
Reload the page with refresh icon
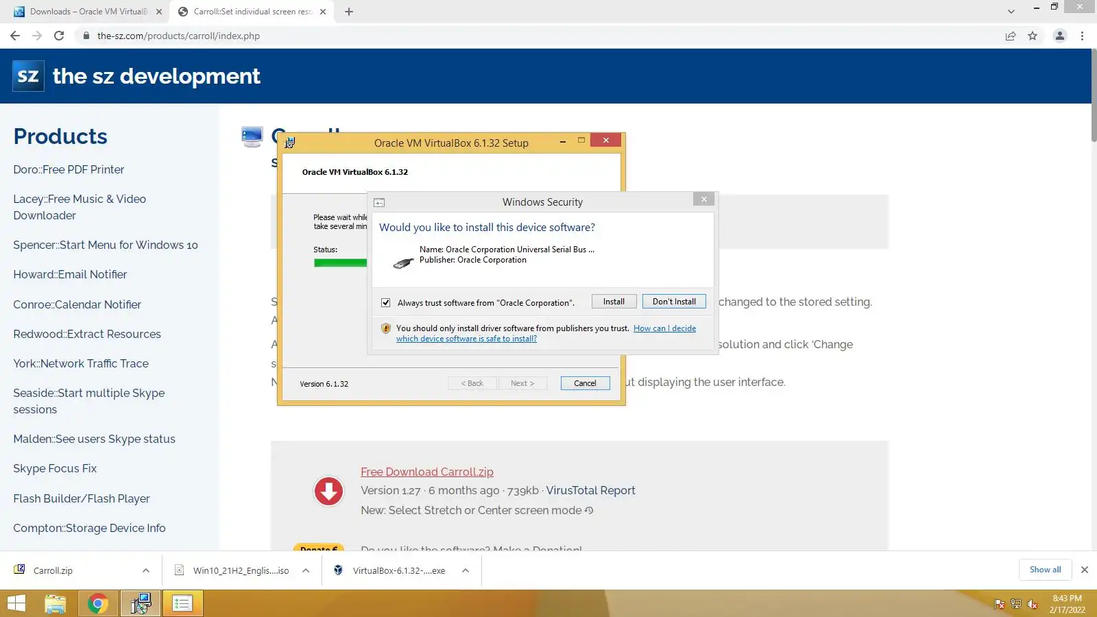point(59,36)
